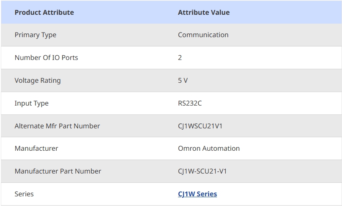Screen dimensions: 342x209
Task: Select the Number Of IO Ports label
Action: pyautogui.click(x=46, y=57)
